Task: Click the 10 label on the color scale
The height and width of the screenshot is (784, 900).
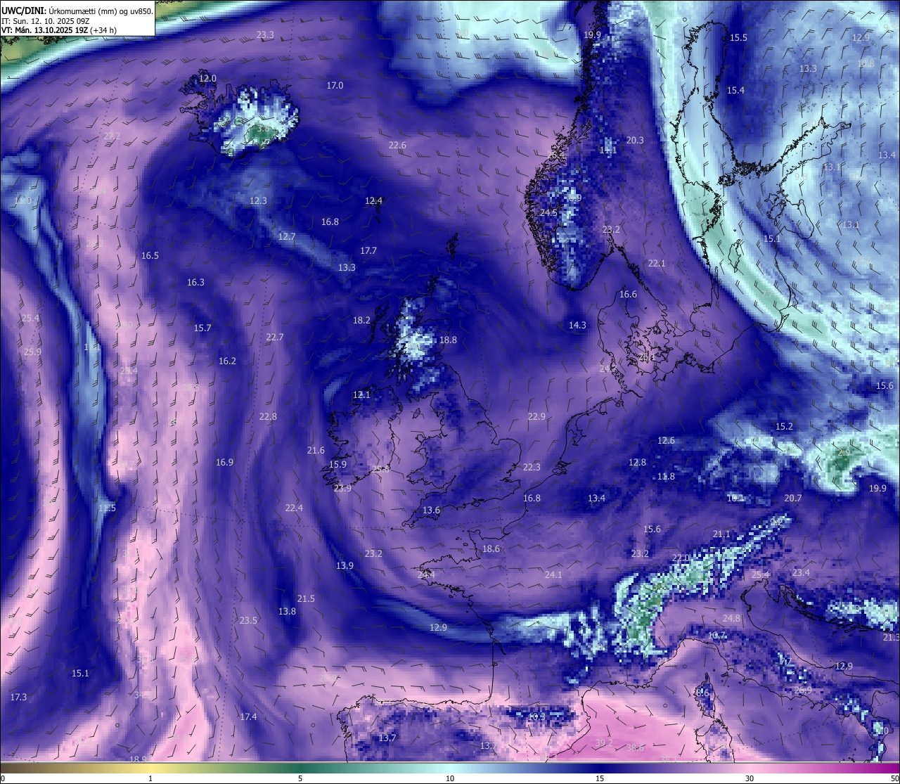Action: click(x=450, y=778)
